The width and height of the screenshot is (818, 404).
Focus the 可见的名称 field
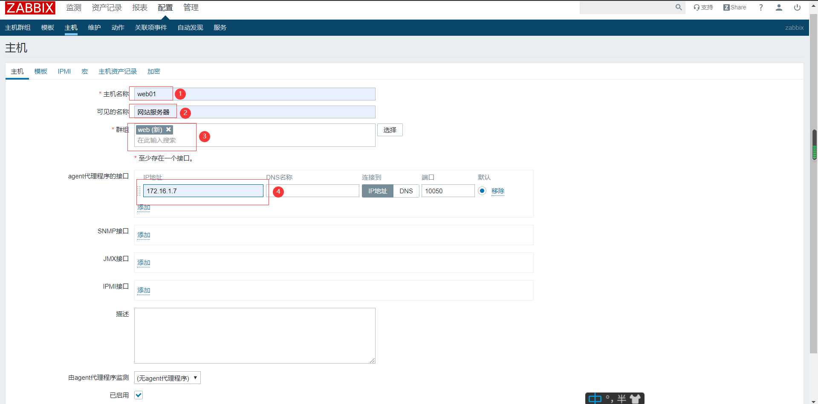[x=255, y=112]
